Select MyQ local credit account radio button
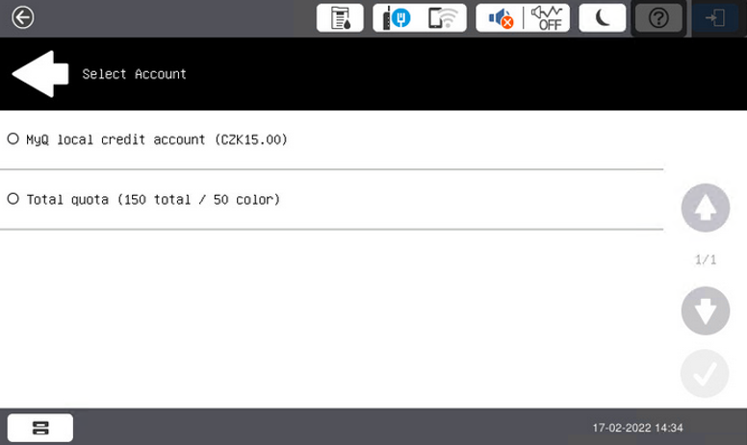Screen dimensions: 747x445 [13, 139]
